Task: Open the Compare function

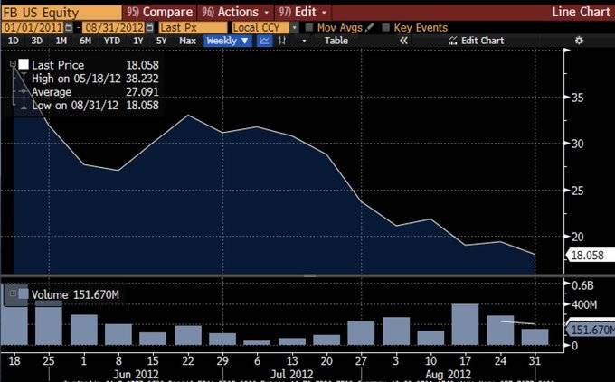Action: click(160, 12)
